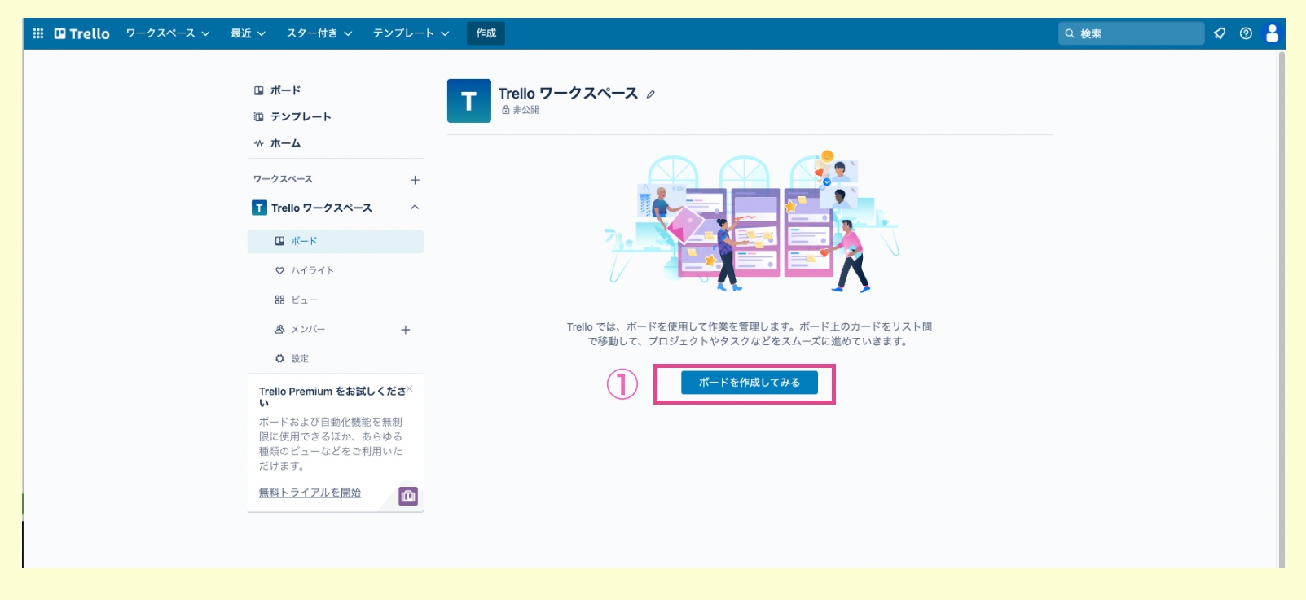1306x600 pixels.
Task: Click the 作成 button in header
Action: coord(486,33)
